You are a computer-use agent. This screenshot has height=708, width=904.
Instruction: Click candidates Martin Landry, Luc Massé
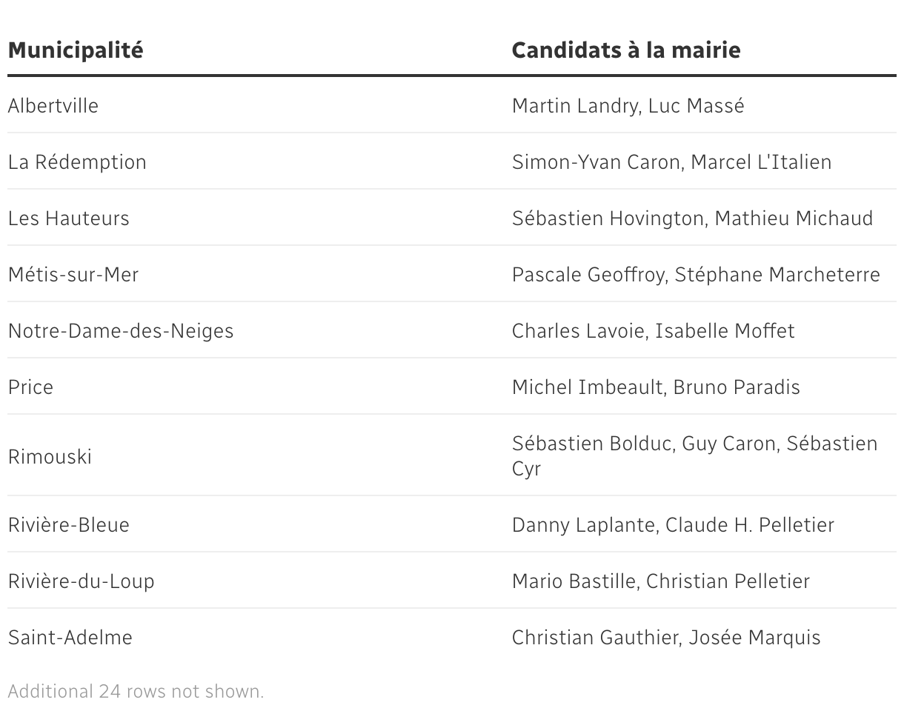point(628,106)
